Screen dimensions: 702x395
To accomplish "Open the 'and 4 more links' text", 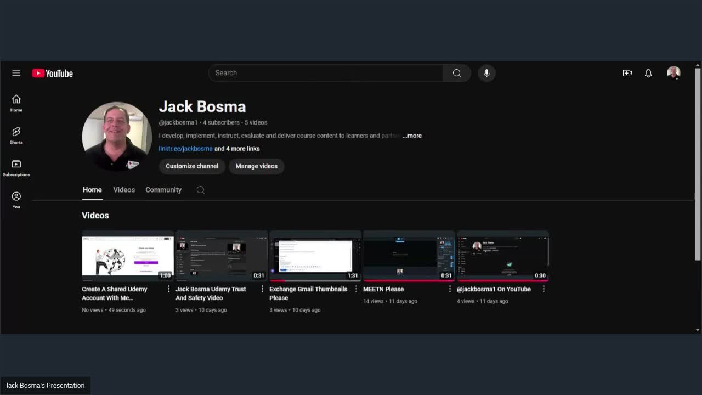I will click(237, 149).
